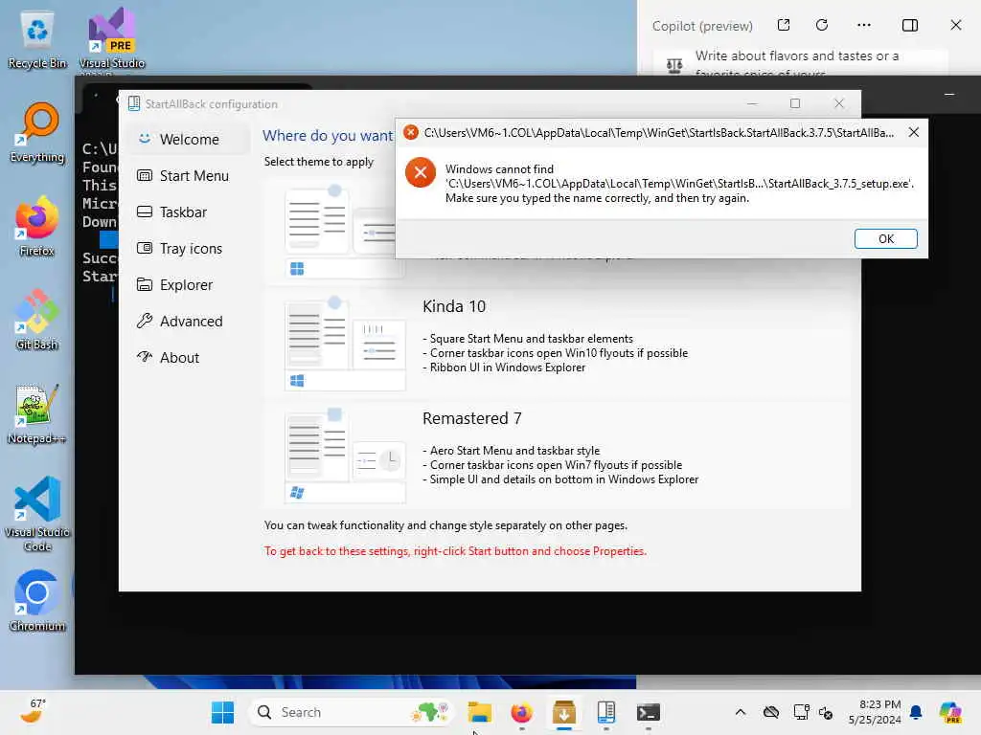This screenshot has height=735, width=981.
Task: Toggle the Copilot side-by-side layout icon
Action: point(910,26)
